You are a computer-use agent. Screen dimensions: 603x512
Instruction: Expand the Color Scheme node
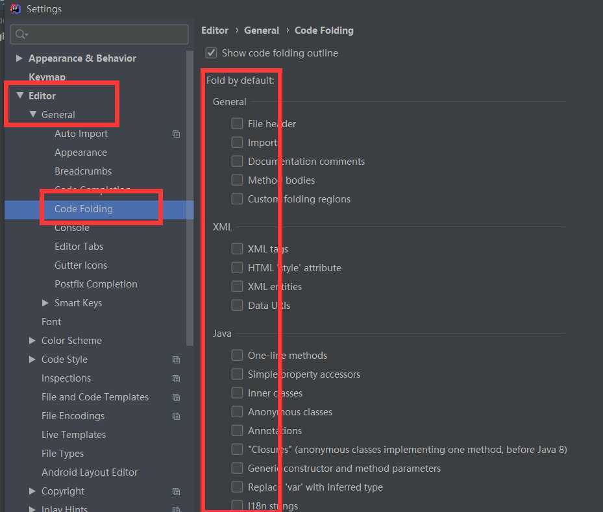pos(32,341)
